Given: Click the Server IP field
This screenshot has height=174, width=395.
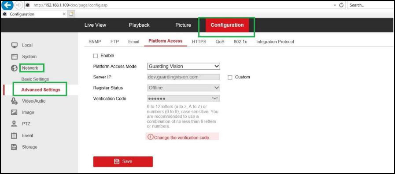Looking at the screenshot, I should (x=183, y=77).
